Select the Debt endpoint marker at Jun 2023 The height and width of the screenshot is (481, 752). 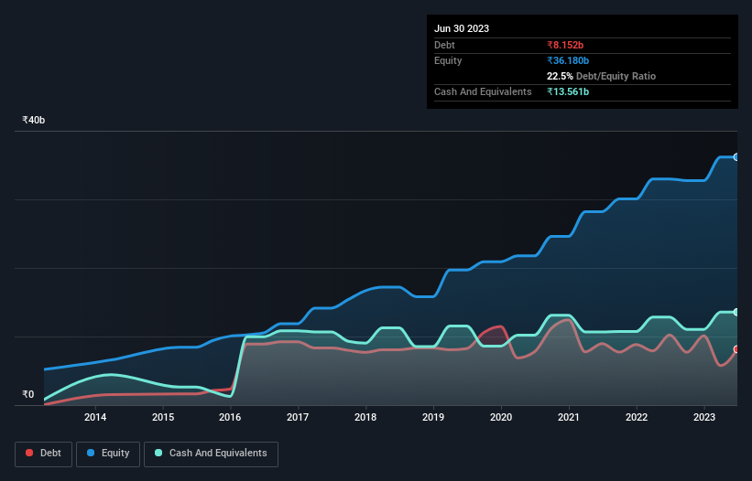[x=736, y=349]
